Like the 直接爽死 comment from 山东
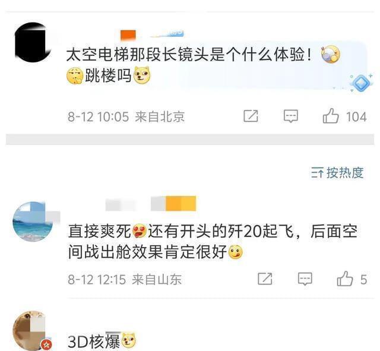 (344, 279)
